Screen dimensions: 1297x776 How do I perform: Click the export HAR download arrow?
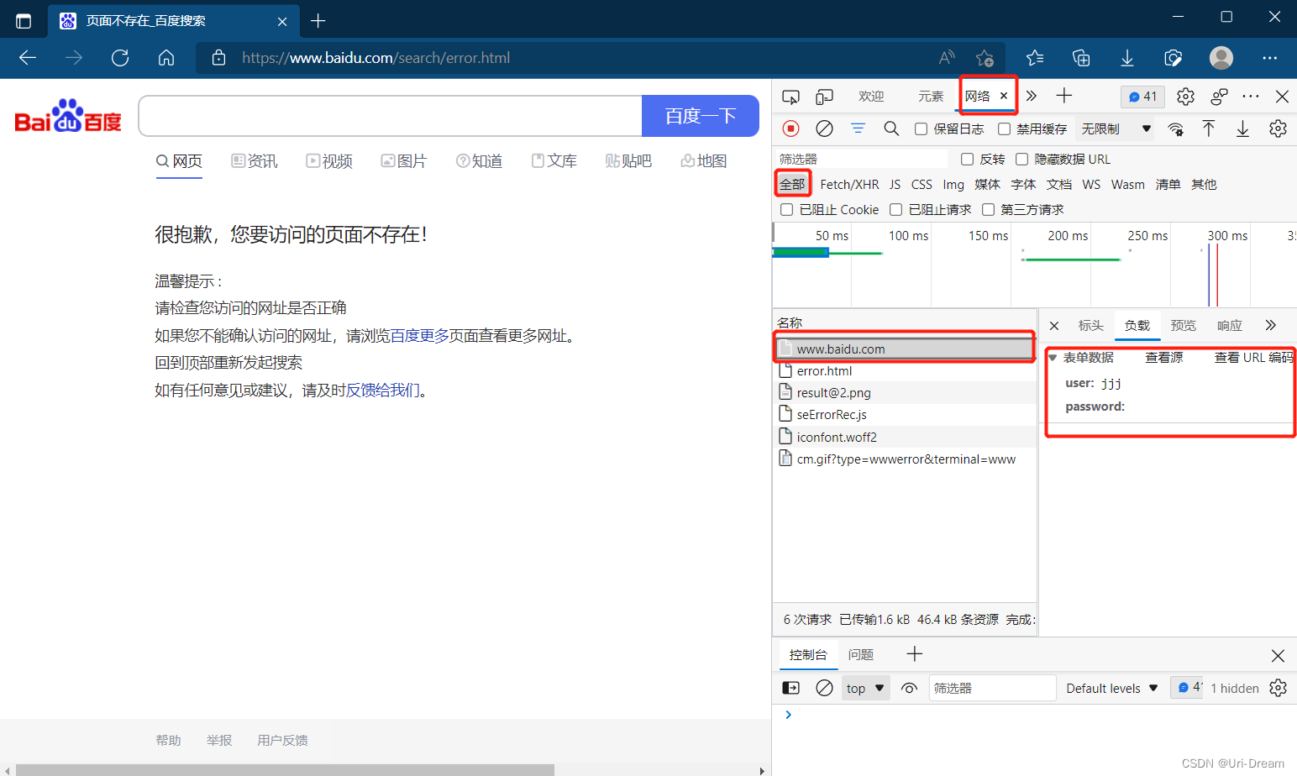[1242, 128]
